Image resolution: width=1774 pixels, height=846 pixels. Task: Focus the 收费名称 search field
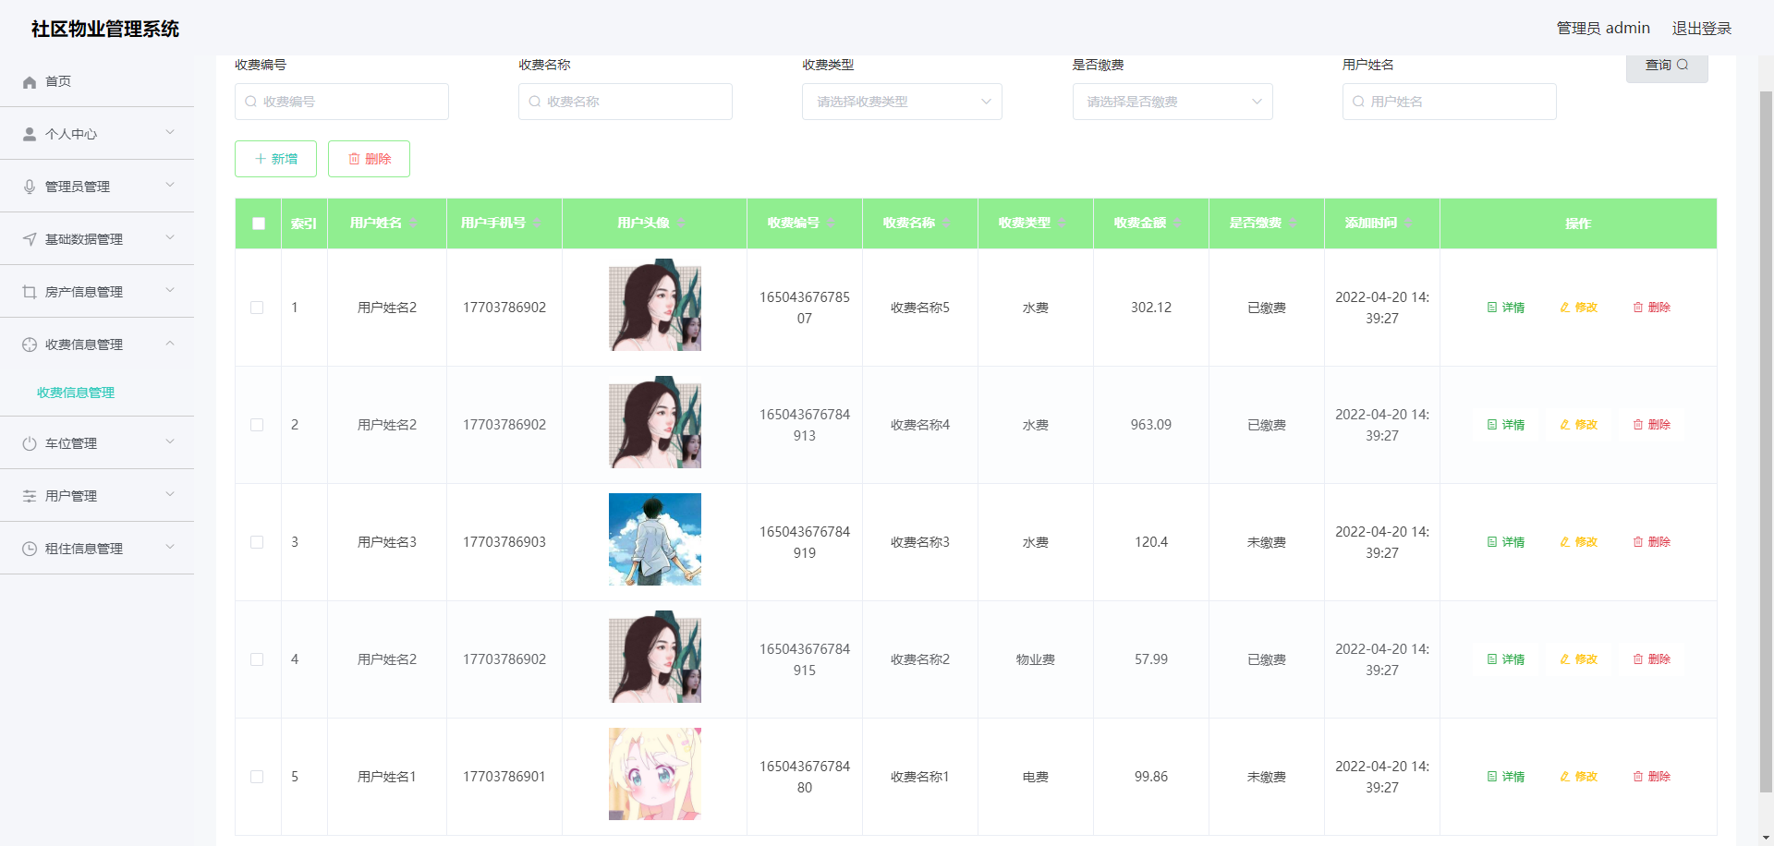click(x=626, y=102)
